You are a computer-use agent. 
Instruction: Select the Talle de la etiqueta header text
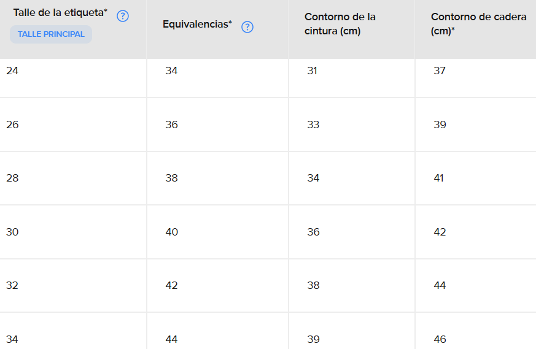pyautogui.click(x=60, y=13)
